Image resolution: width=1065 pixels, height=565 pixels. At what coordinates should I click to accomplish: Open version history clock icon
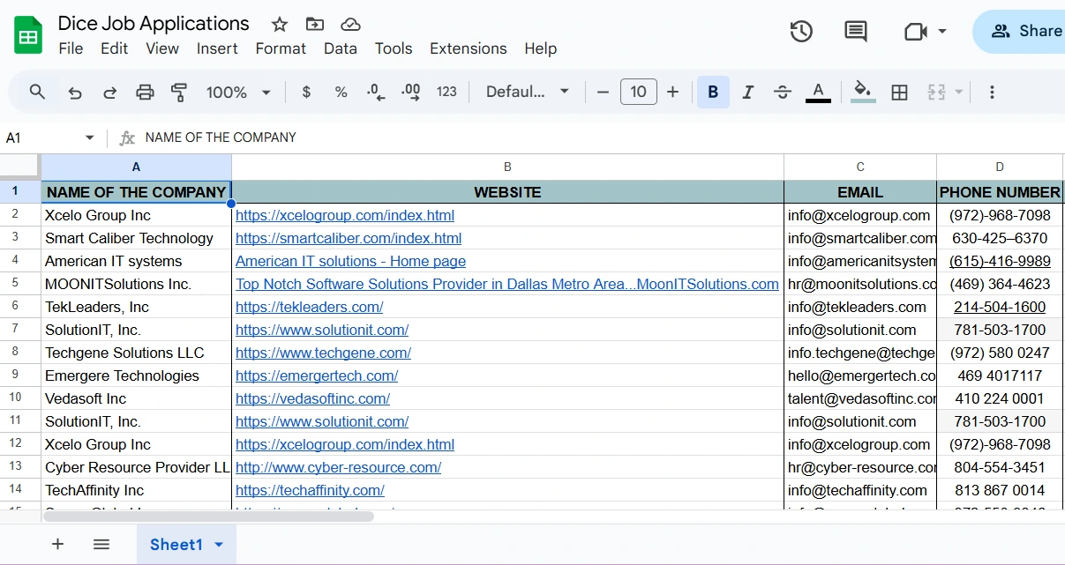[801, 32]
